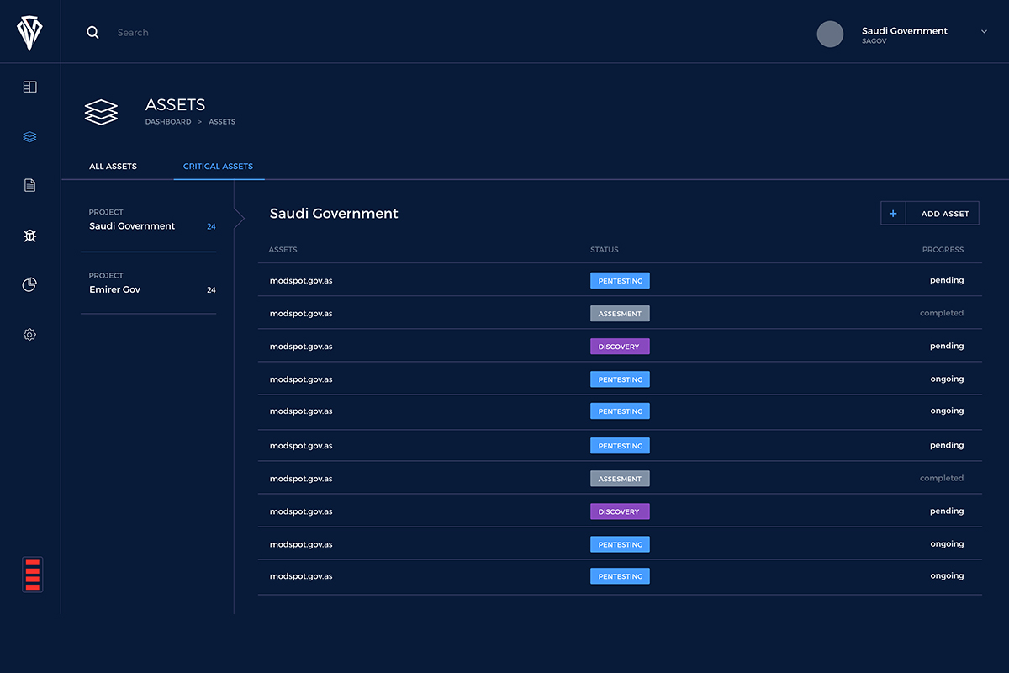Click the SAGOV account label
The image size is (1009, 673).
click(874, 41)
